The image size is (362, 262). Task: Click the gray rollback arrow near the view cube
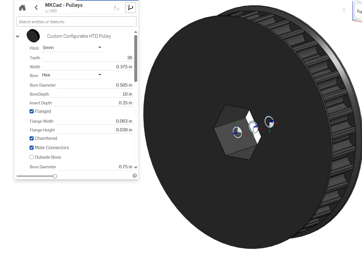pos(343,10)
